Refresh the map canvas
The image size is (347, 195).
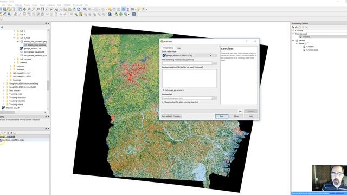pos(78,9)
